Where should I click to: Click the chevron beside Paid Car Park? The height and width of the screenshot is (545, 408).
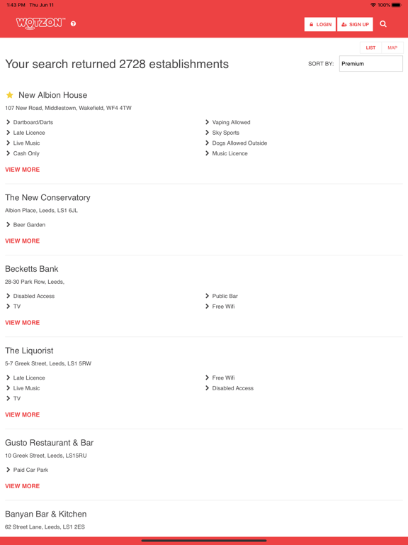pos(8,470)
